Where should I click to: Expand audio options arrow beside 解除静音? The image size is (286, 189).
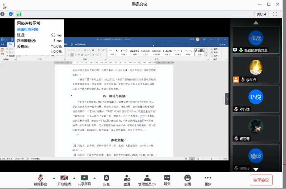point(53,178)
